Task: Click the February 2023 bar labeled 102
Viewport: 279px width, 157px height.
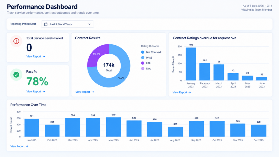Action: point(205,72)
